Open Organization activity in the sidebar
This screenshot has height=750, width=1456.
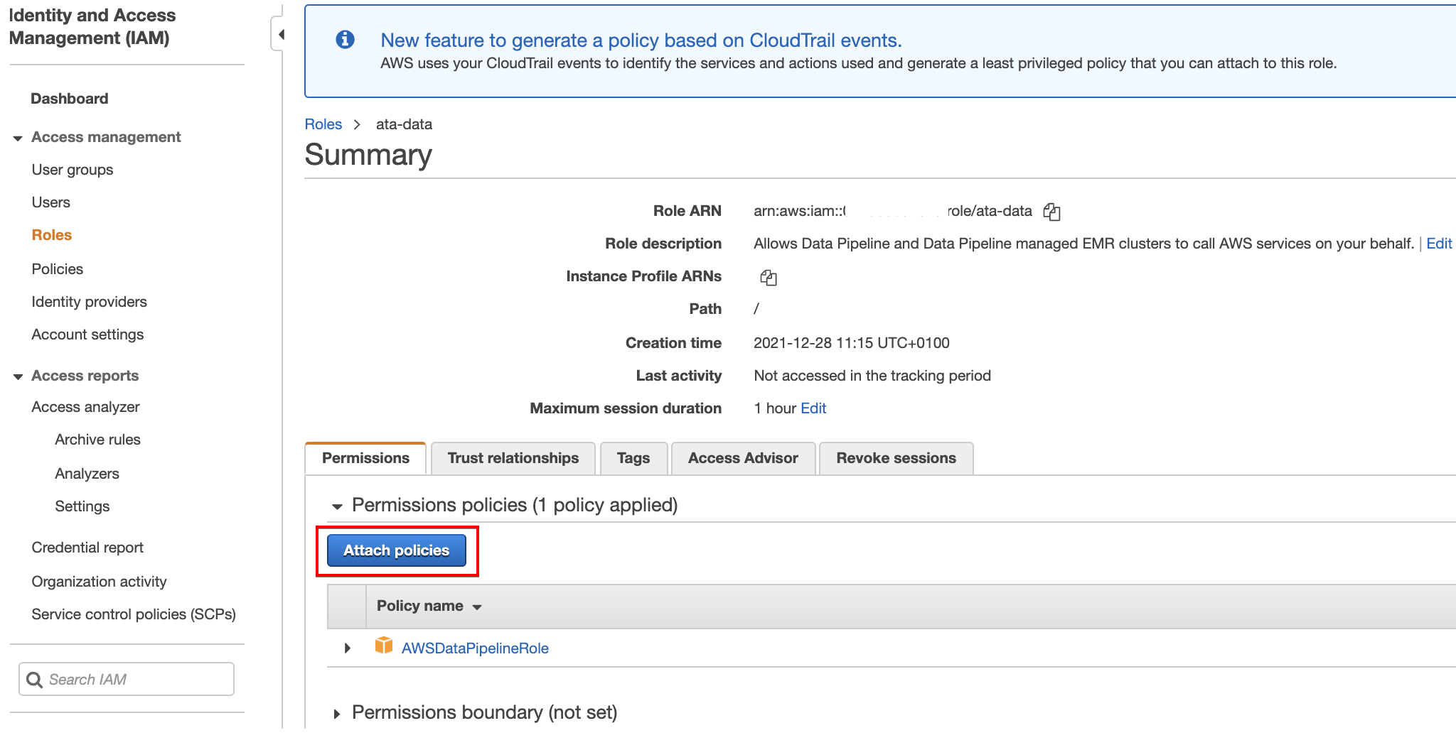[100, 582]
